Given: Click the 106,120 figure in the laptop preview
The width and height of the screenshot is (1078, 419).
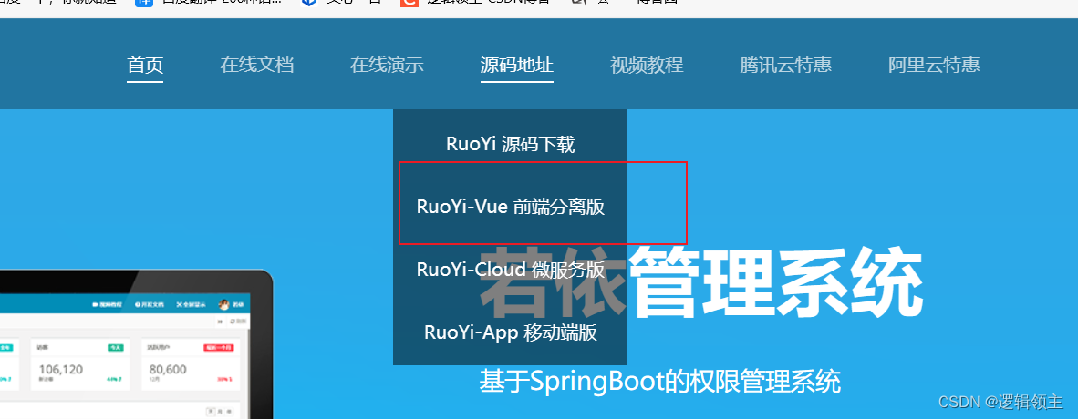Looking at the screenshot, I should tap(60, 370).
